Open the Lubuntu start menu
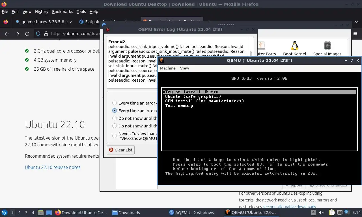The width and height of the screenshot is (362, 217). click(5, 212)
